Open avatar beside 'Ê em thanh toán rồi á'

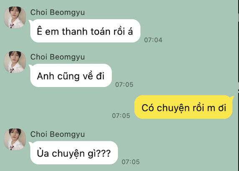15,18
